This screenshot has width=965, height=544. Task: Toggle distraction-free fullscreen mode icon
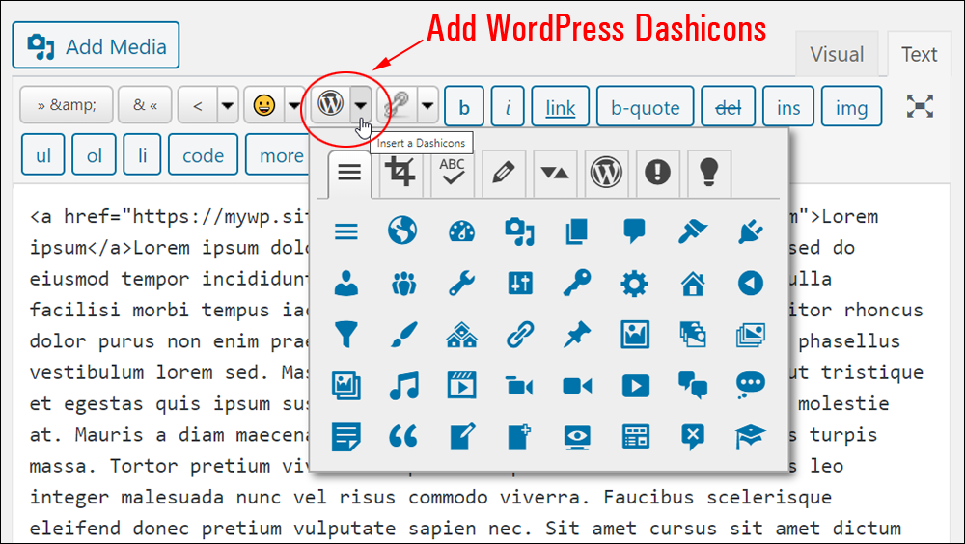tap(920, 106)
